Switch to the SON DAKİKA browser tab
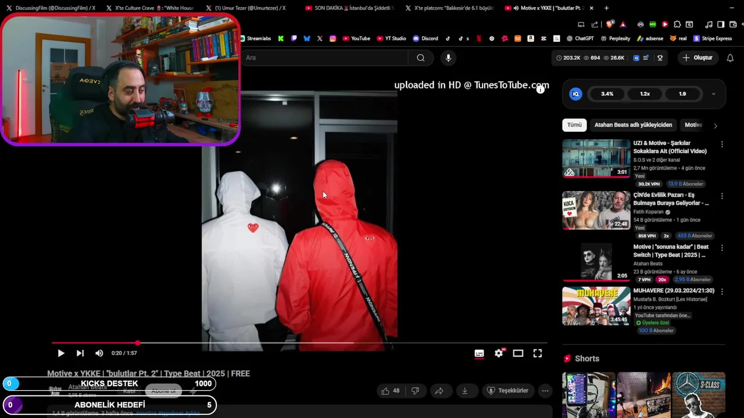The width and height of the screenshot is (744, 418). click(x=349, y=8)
